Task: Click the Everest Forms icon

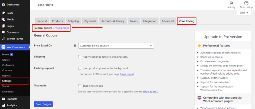Action: pyautogui.click(x=3, y=39)
